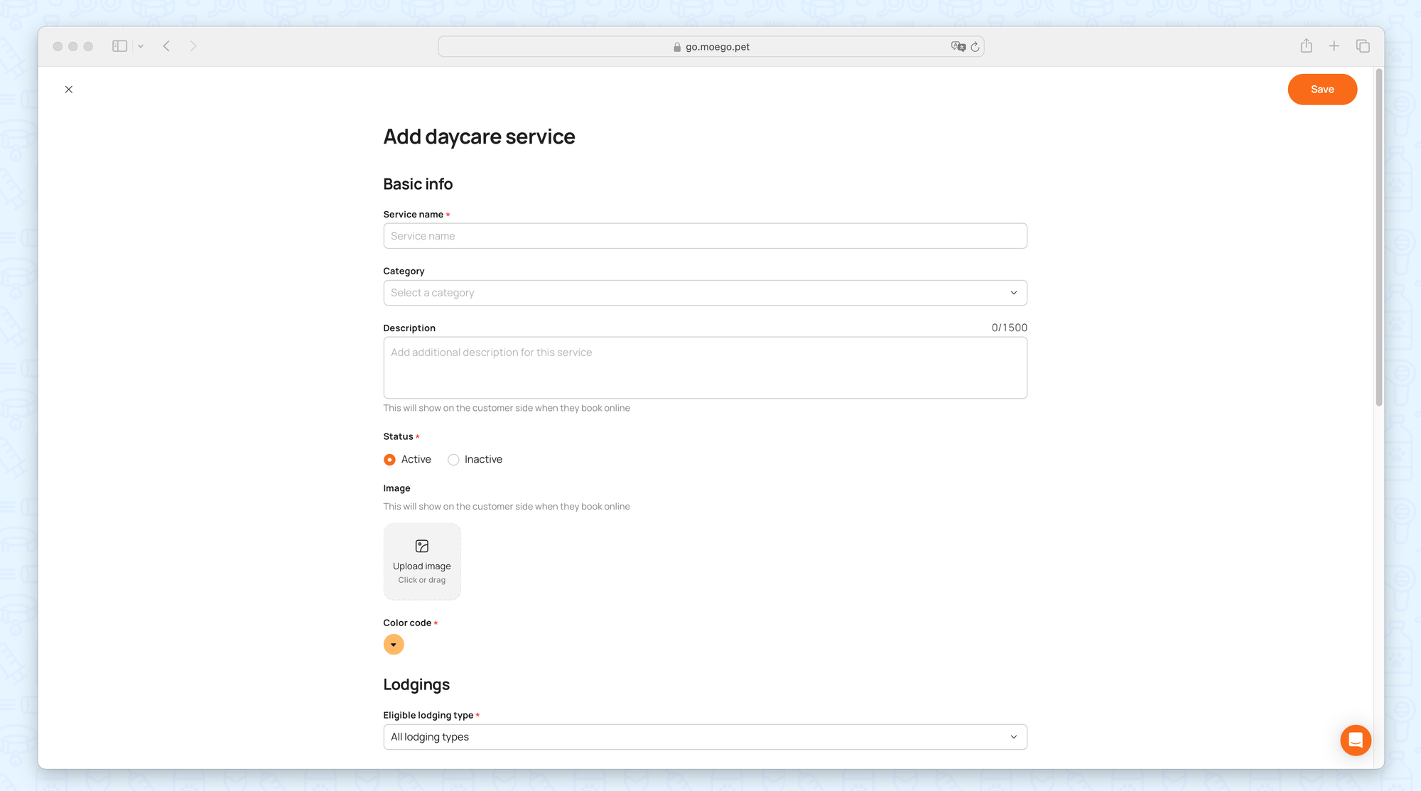Click into the Description text area
The height and width of the screenshot is (791, 1421).
pyautogui.click(x=705, y=367)
